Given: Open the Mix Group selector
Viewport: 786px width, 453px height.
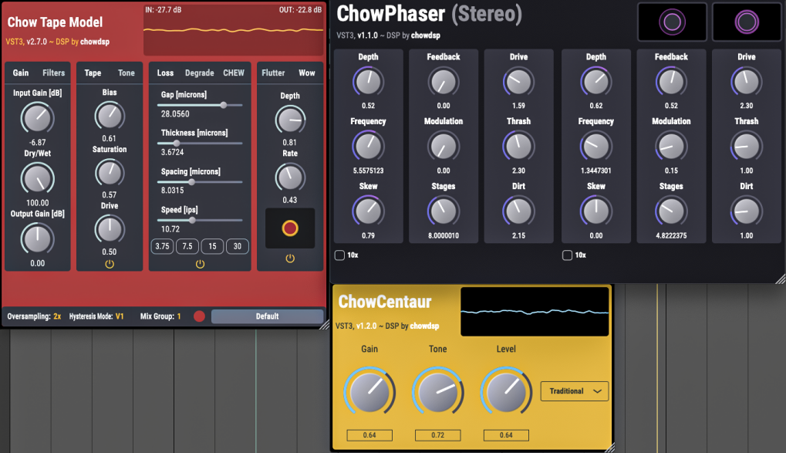Looking at the screenshot, I should tap(160, 316).
